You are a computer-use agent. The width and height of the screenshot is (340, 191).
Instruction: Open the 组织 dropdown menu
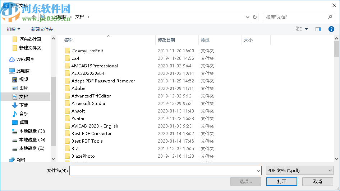click(13, 29)
